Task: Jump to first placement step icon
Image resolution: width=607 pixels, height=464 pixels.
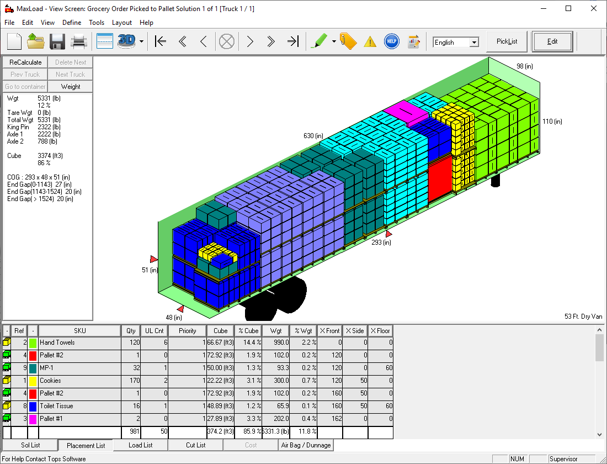Action: 161,41
